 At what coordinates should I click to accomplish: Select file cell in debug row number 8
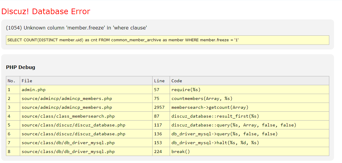(x=86, y=152)
